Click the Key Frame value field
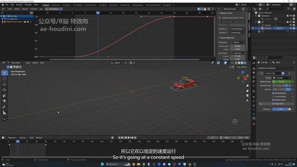This screenshot has height=167, width=297. pos(238,46)
